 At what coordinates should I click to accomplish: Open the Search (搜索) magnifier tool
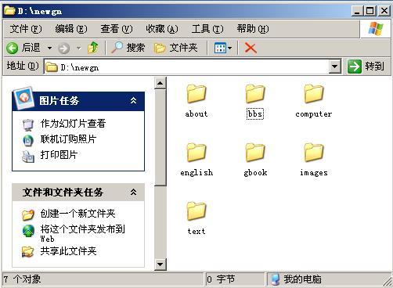click(x=128, y=48)
